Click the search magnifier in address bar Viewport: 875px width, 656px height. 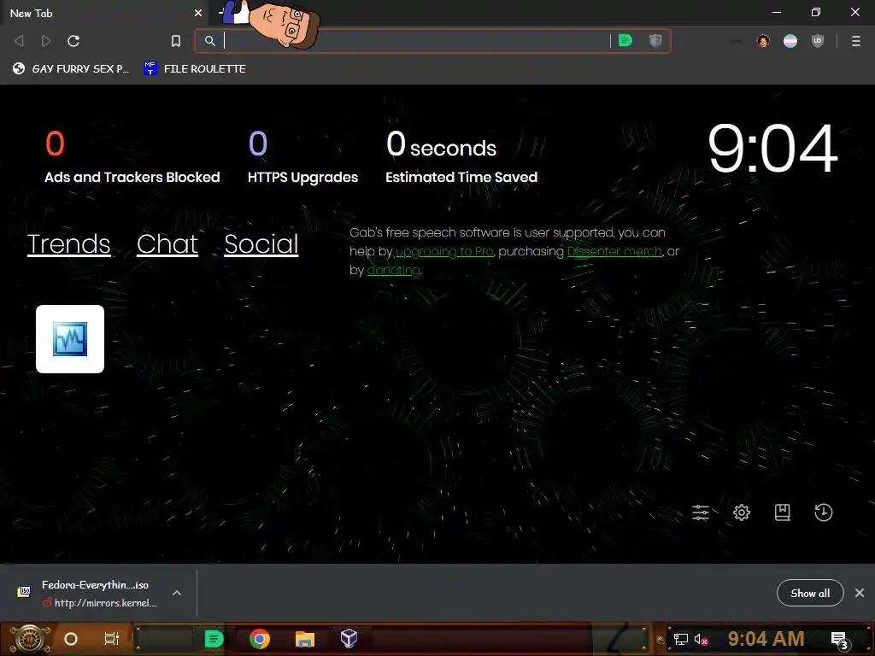210,41
